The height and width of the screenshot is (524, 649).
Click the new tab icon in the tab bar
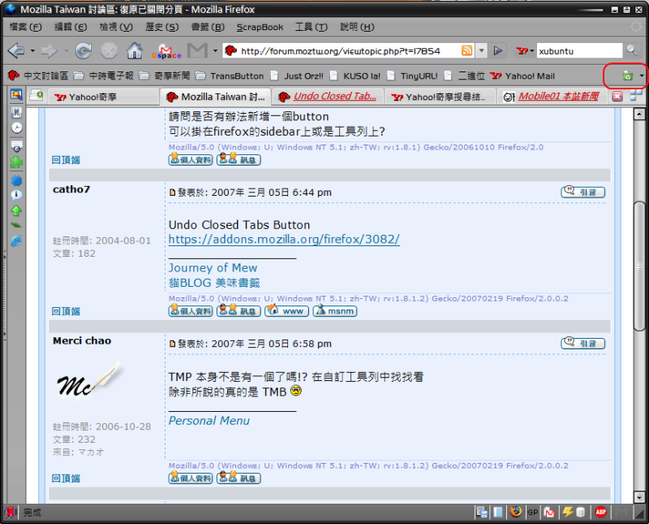pos(37,96)
